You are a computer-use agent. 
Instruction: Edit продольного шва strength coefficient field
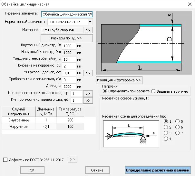click(x=77, y=94)
